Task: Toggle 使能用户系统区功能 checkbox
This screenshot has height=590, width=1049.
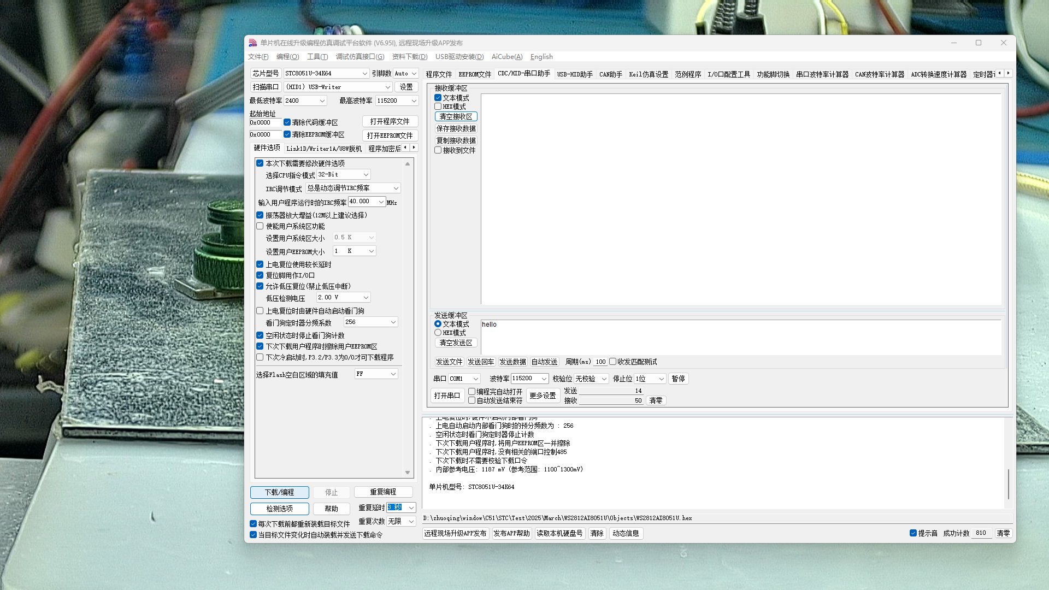Action: tap(260, 226)
